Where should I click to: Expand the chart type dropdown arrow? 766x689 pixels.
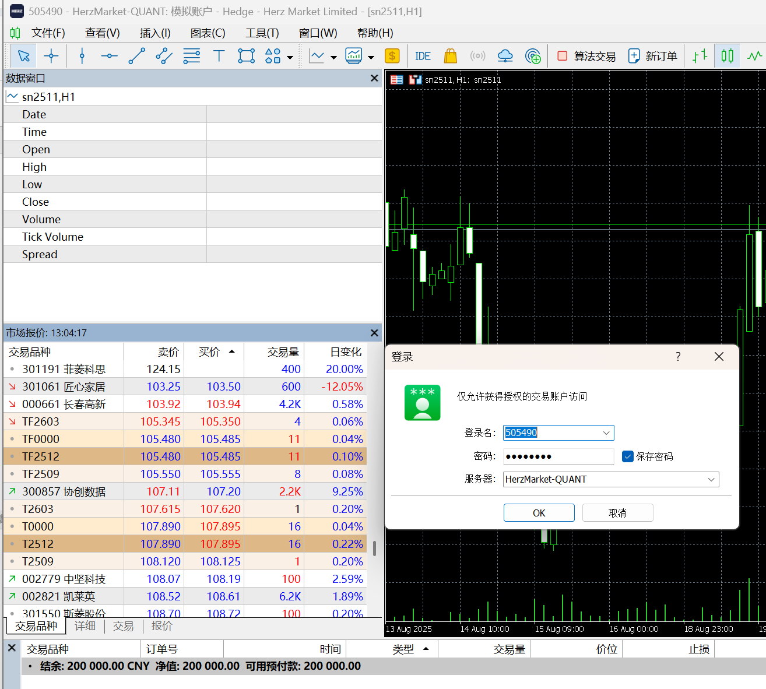(x=333, y=57)
